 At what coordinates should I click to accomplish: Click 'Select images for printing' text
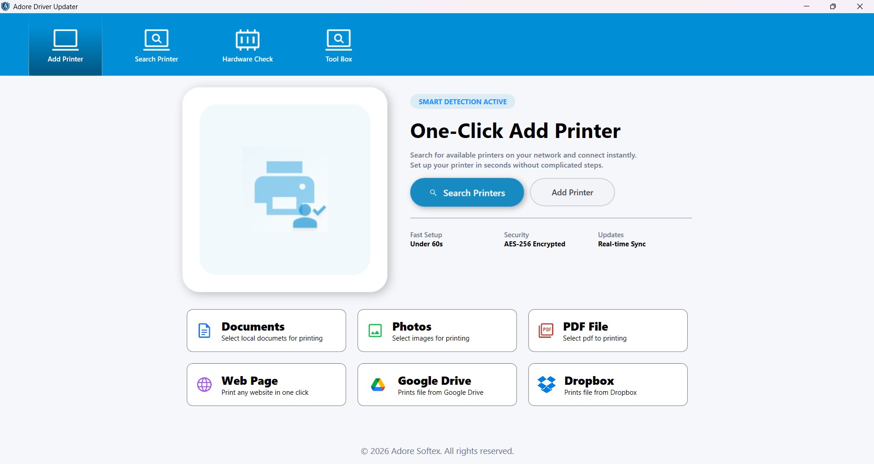[431, 338]
